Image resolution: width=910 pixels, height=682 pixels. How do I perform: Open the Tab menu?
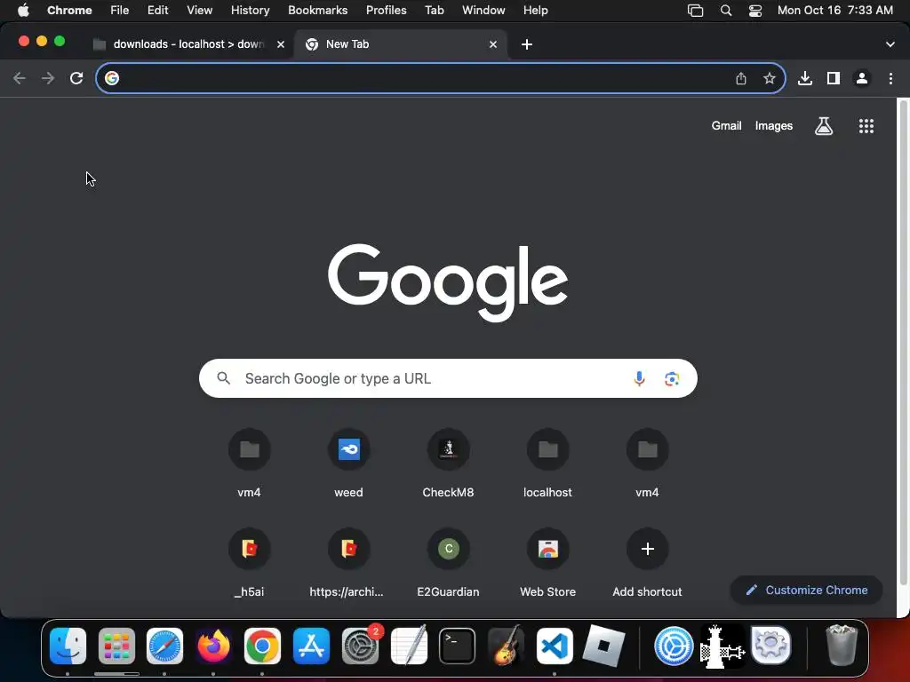(434, 11)
